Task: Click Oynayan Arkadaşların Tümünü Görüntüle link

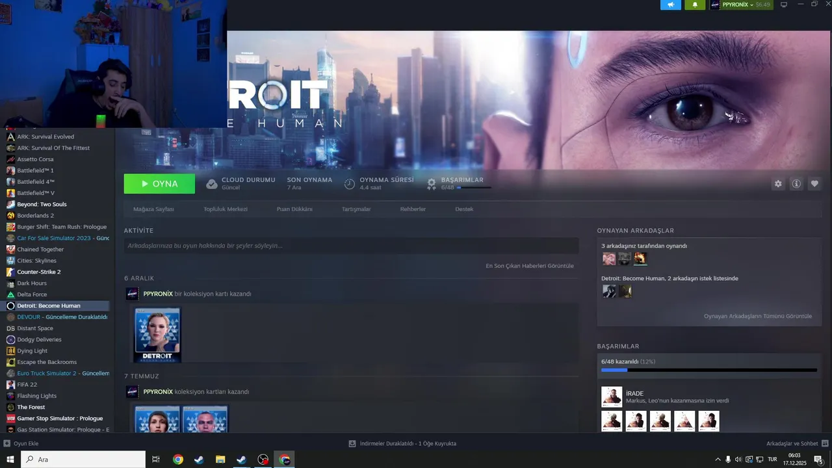Action: [758, 317]
